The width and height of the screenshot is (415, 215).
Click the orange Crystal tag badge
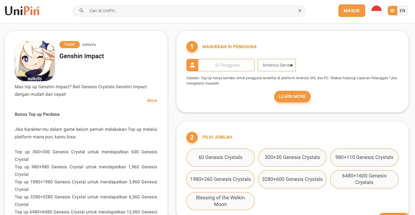coord(69,44)
